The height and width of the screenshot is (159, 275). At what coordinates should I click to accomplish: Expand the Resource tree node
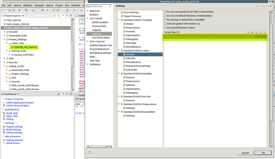(87, 11)
